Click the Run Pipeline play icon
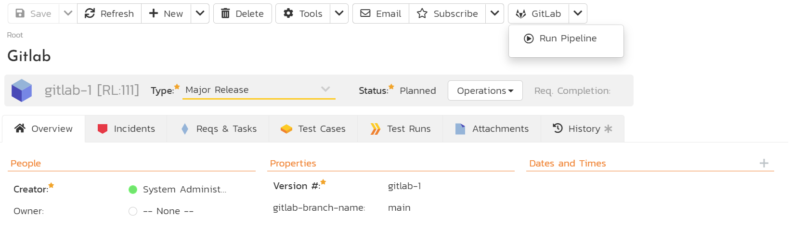Screen dimensions: 792x230 [x=529, y=38]
